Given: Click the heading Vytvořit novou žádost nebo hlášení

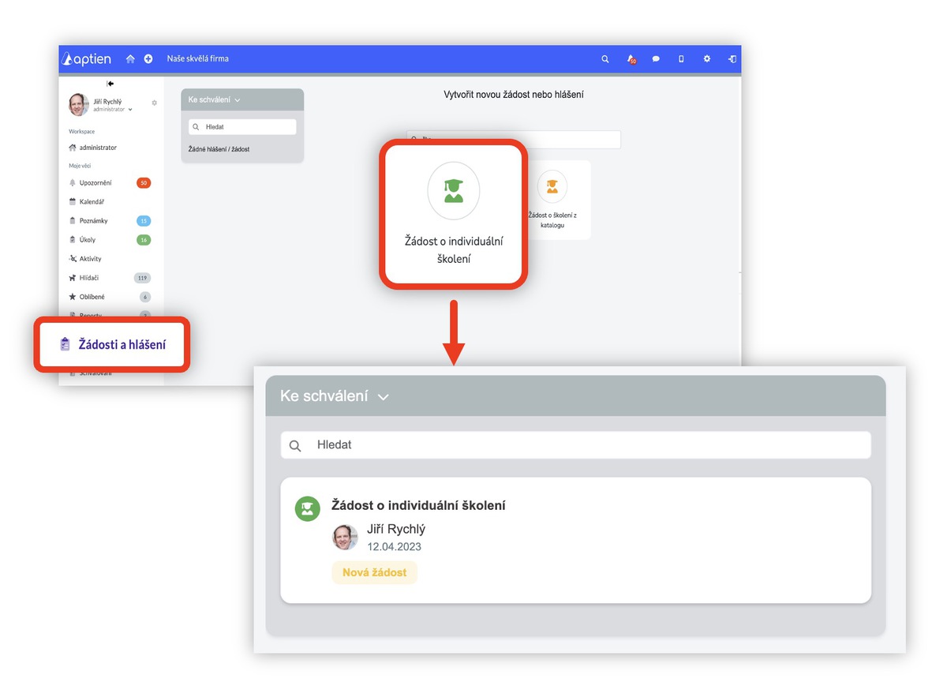Looking at the screenshot, I should point(514,95).
